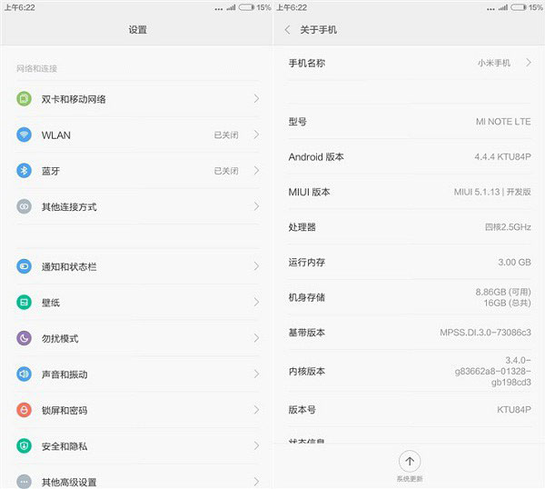This screenshot has width=545, height=489.
Task: Open chevron on 声音和振动 row
Action: click(x=256, y=374)
